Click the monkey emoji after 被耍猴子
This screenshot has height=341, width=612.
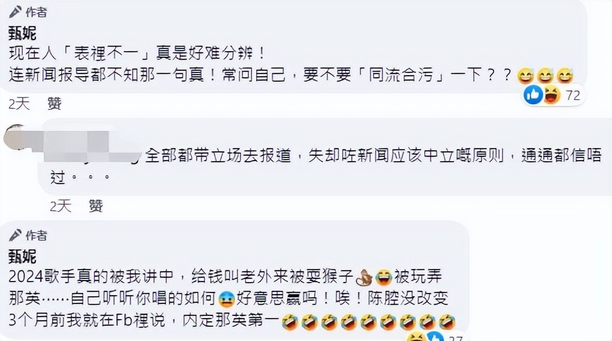coord(364,277)
